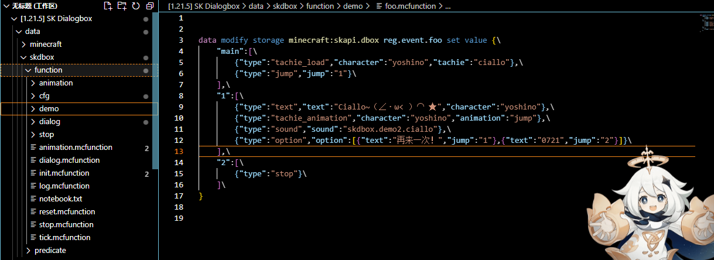
Task: Collapse the [1.21.5] SK Dialogbox root folder
Action: 14,19
